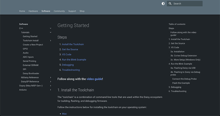Expand the DaisySP Reference chevron
The image size is (220, 116).
click(x=50, y=82)
